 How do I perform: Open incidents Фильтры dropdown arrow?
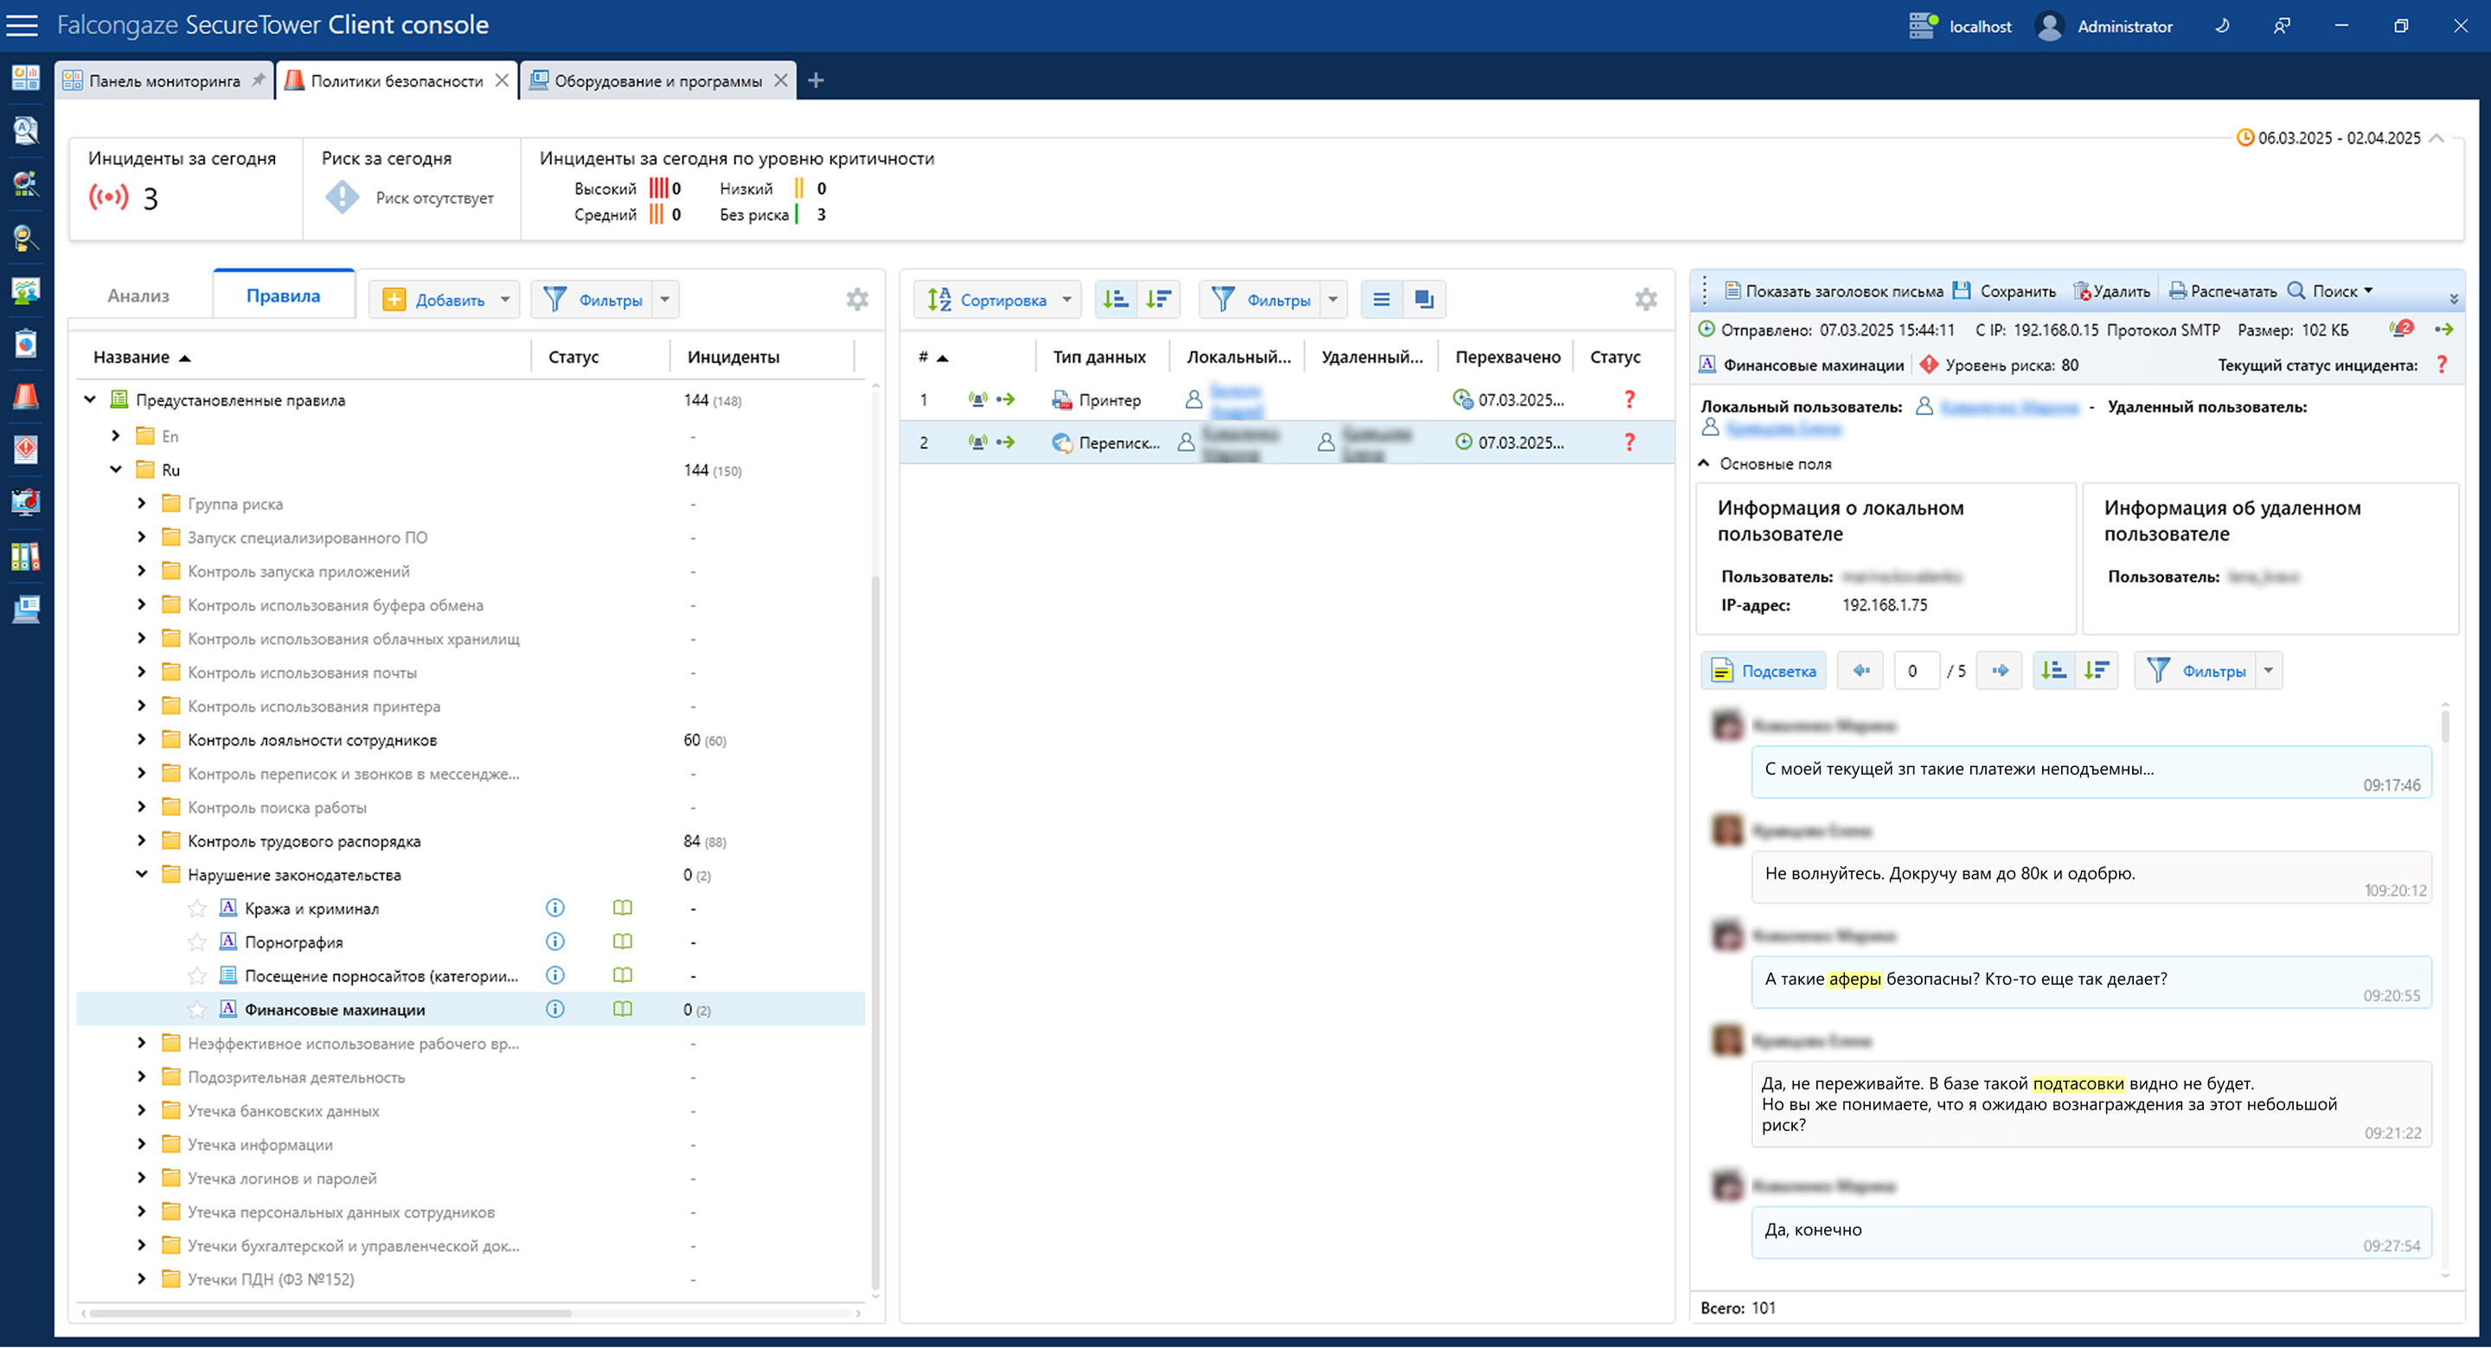[1334, 300]
